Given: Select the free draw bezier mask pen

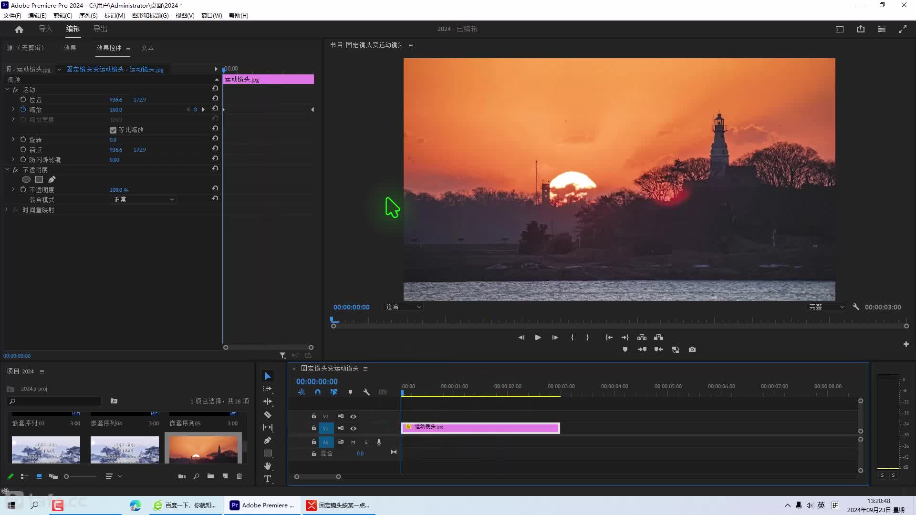Looking at the screenshot, I should [x=52, y=180].
